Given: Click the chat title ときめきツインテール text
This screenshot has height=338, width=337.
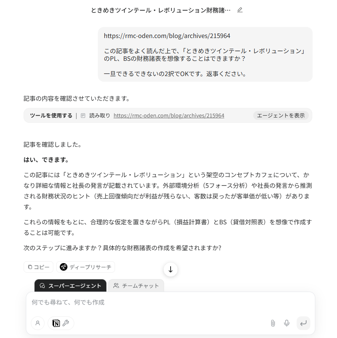Looking at the screenshot, I should coord(161,10).
